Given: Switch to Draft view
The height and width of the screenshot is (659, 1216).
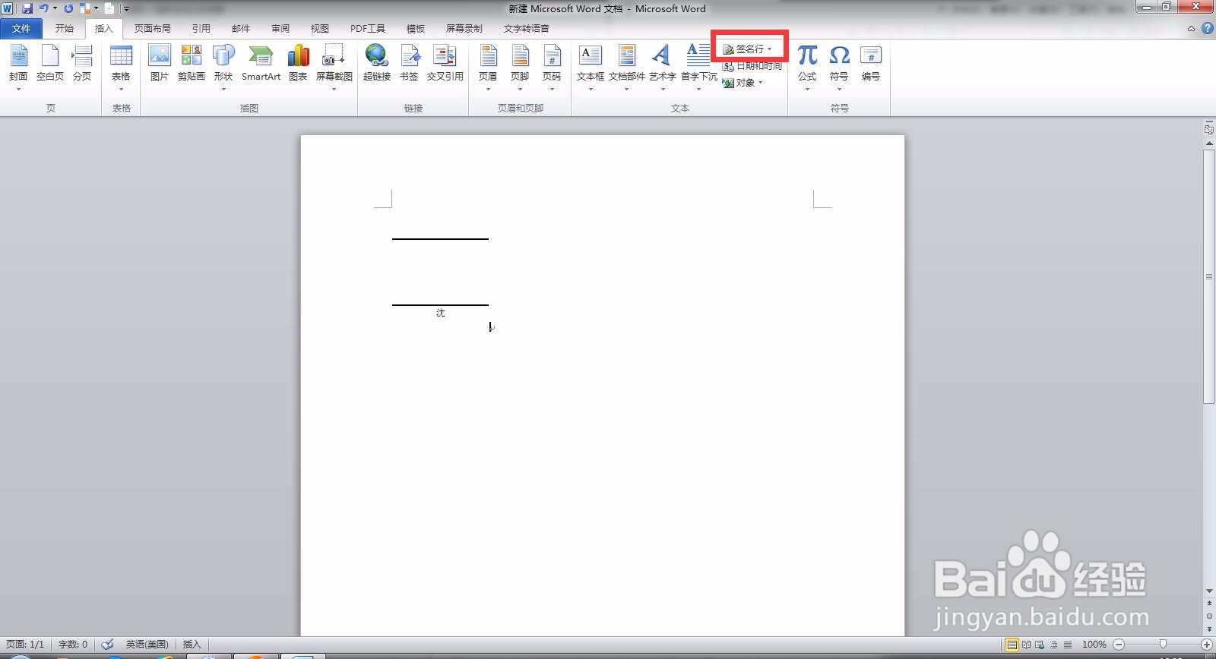Looking at the screenshot, I should [x=1068, y=645].
